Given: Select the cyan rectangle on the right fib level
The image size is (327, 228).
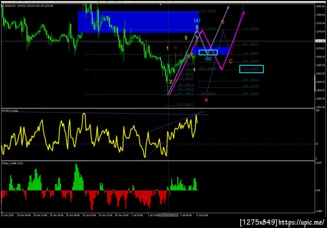Looking at the screenshot, I should point(251,69).
